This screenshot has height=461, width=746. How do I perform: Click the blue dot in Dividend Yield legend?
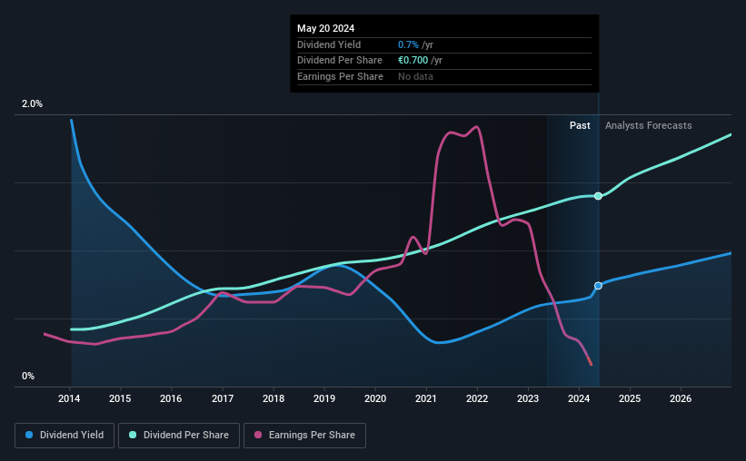tap(29, 435)
